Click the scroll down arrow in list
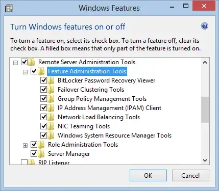Viewport: 219px width, 191px height. point(205,160)
